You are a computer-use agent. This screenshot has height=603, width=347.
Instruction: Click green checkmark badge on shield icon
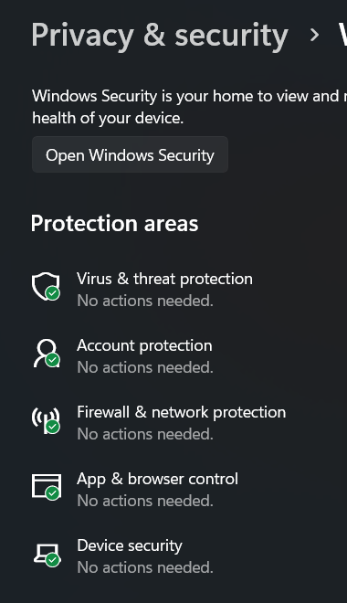coord(53,293)
